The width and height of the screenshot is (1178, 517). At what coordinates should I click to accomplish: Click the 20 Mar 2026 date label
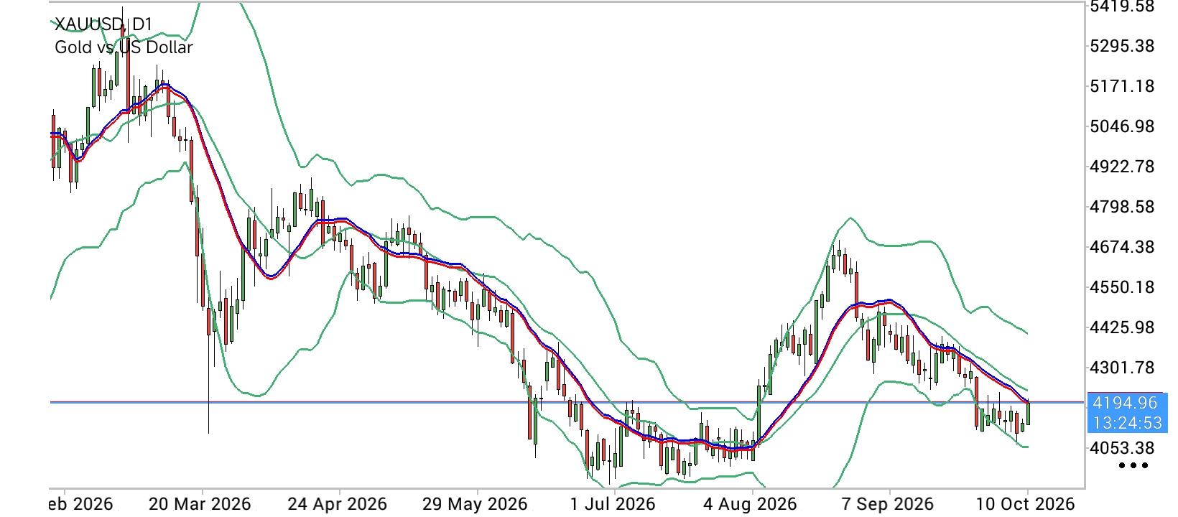[200, 503]
